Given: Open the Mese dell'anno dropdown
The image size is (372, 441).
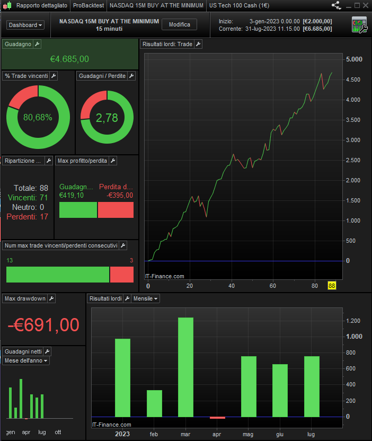Looking at the screenshot, I should pyautogui.click(x=26, y=360).
